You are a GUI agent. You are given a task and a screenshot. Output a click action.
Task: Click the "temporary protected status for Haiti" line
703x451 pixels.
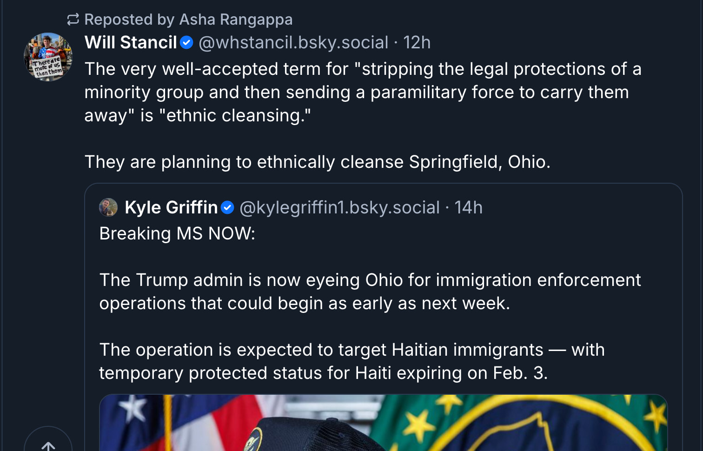point(323,373)
